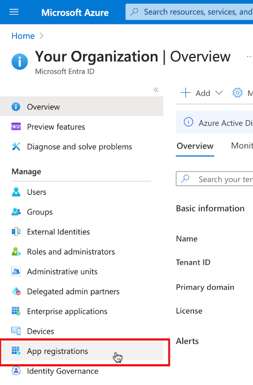Open the hamburger portal menu
This screenshot has width=253, height=385.
pyautogui.click(x=14, y=12)
